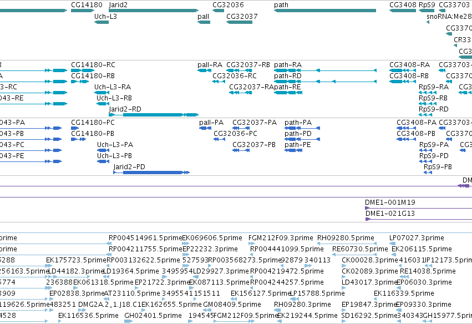Click the CG14180 gene label
This screenshot has height=324, width=472.
tap(87, 5)
